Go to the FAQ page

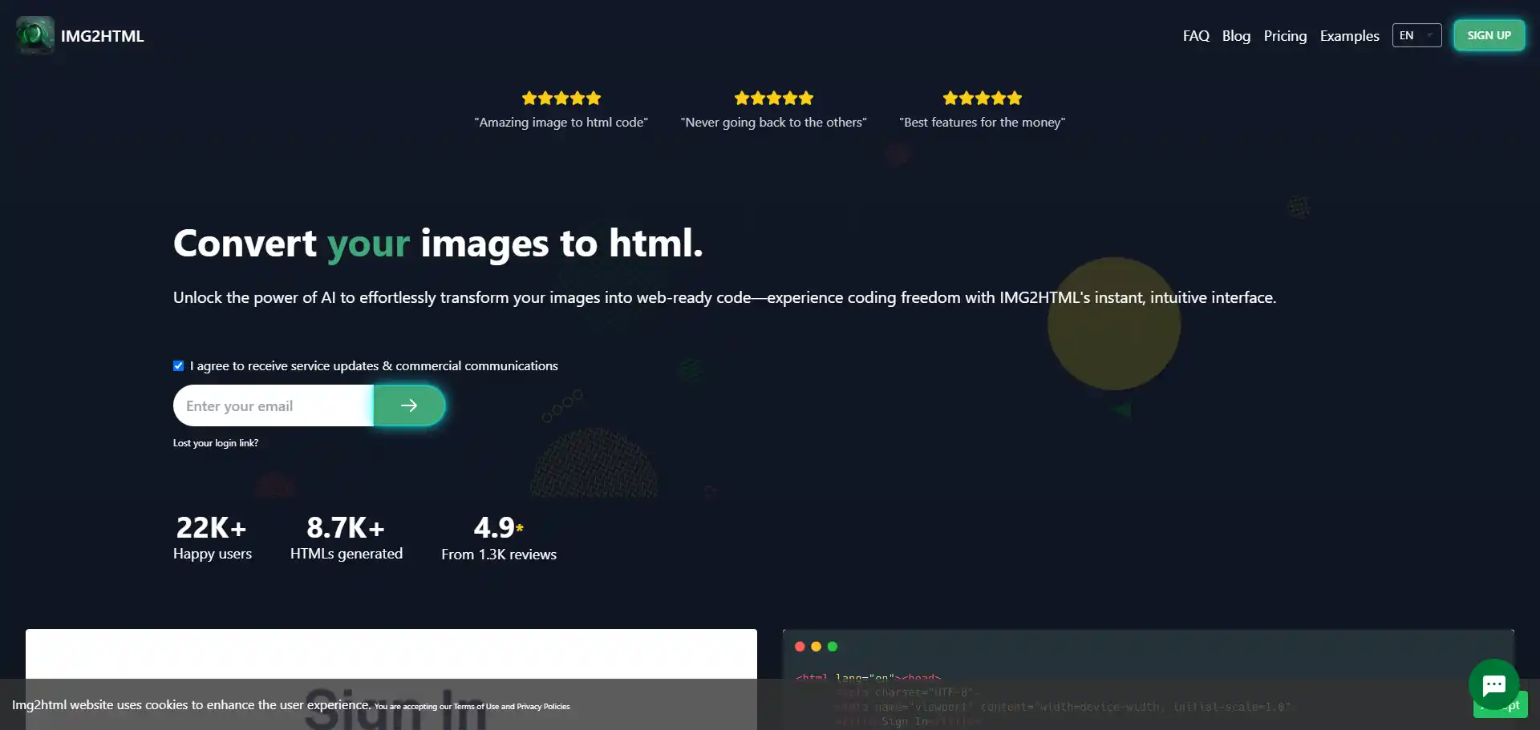(1196, 36)
